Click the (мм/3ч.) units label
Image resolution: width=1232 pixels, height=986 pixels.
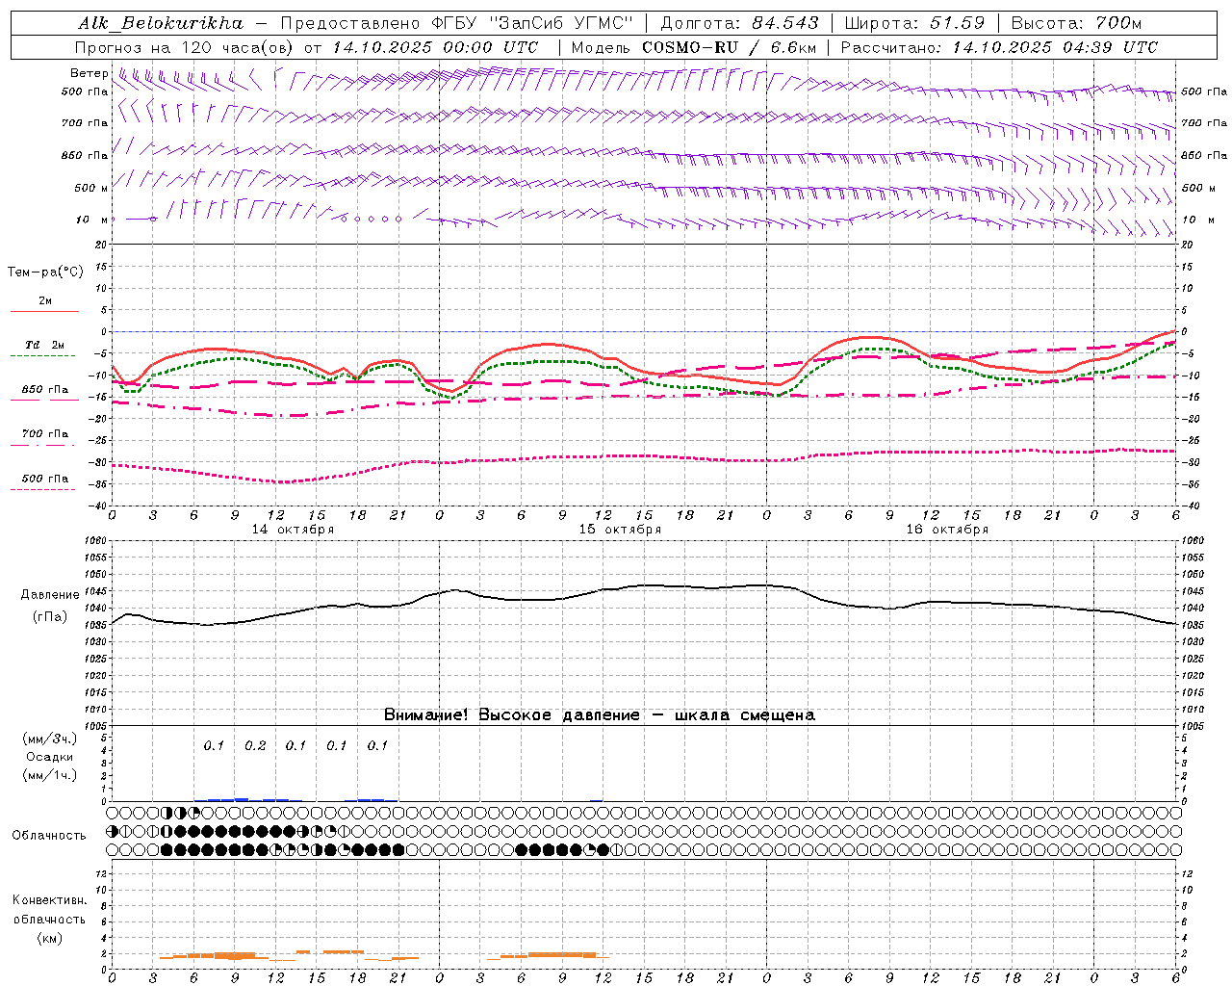click(49, 739)
